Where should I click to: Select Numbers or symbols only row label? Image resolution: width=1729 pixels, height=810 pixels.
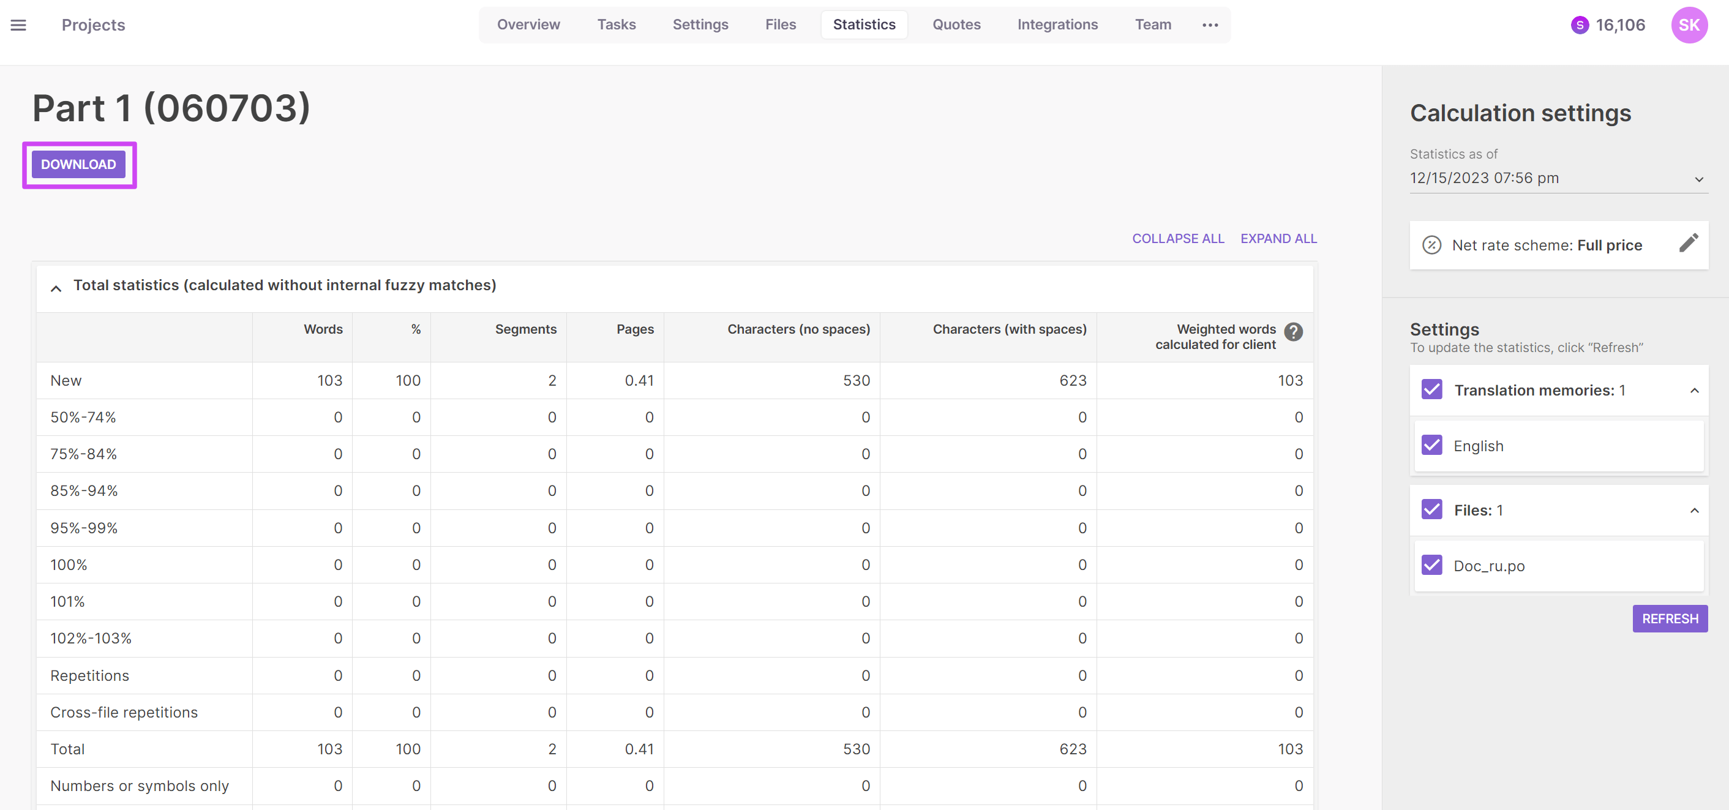click(x=140, y=786)
